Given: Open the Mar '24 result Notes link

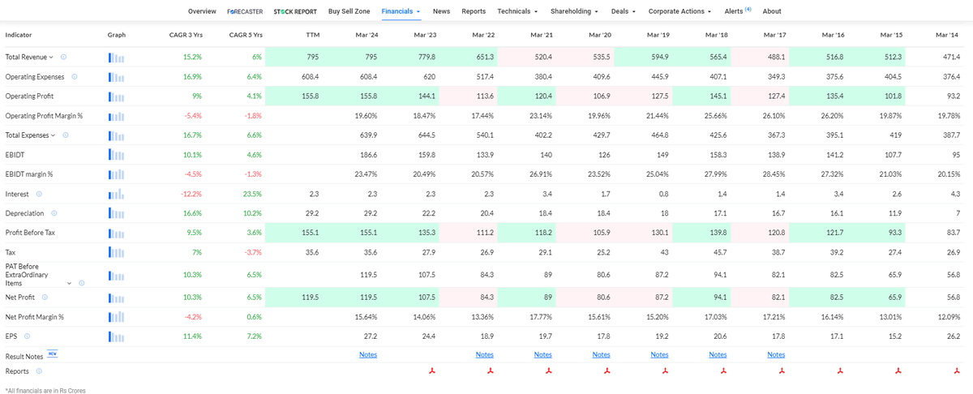Looking at the screenshot, I should [x=368, y=354].
